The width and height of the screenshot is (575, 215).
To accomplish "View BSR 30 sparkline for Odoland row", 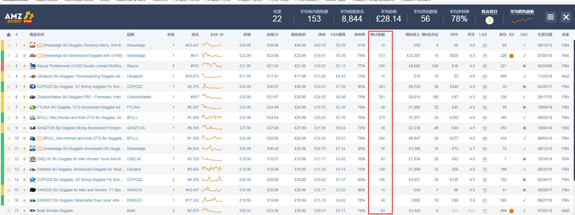I will pos(212,169).
